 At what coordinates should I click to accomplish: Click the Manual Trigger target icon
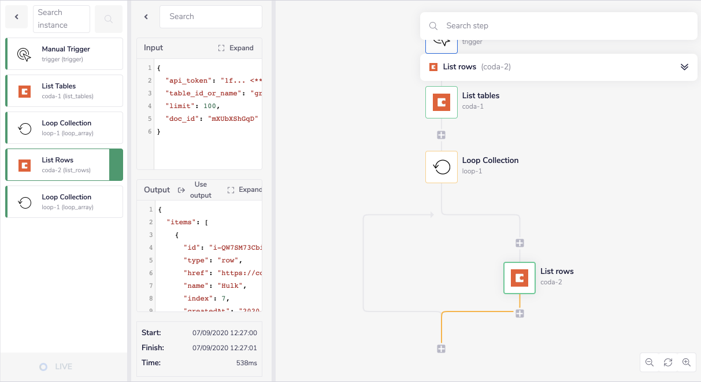tap(24, 54)
